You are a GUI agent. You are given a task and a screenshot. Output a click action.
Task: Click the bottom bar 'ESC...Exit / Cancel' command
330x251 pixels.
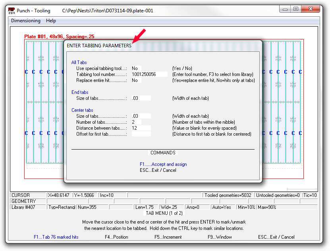pyautogui.click(x=276, y=237)
